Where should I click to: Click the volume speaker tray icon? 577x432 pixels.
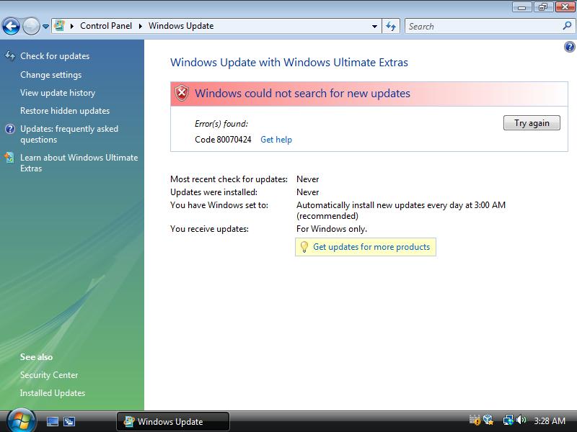tap(521, 420)
